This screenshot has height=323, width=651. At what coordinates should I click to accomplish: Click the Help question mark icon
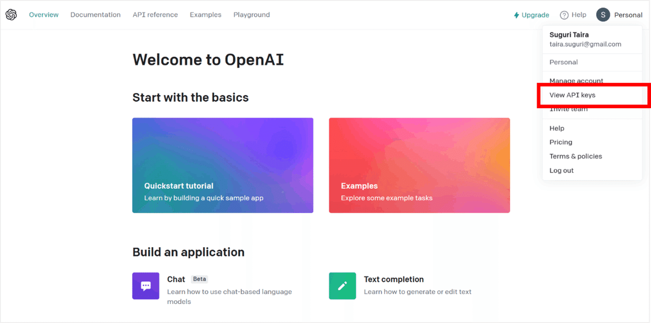pos(564,15)
